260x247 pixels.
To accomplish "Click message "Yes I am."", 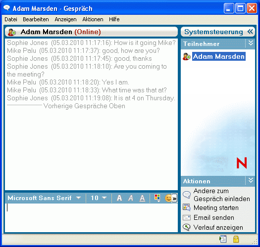I will click(115, 82).
